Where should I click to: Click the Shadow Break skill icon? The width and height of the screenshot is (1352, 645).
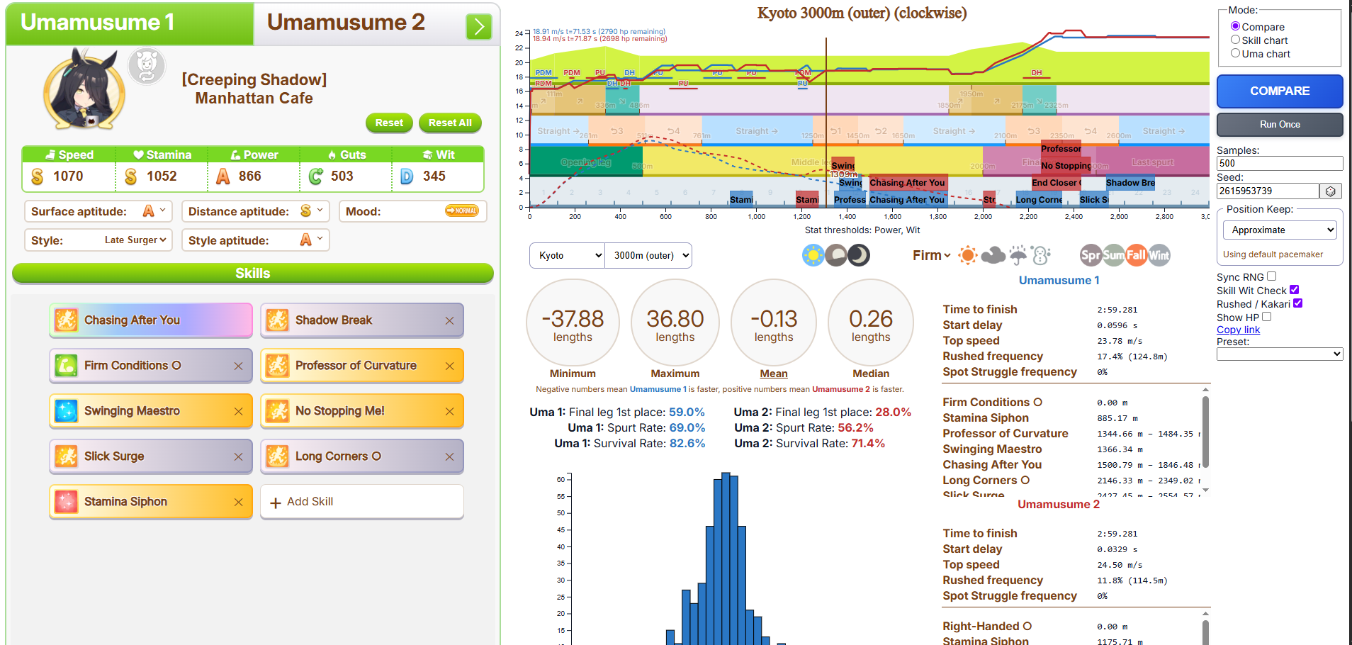point(278,320)
